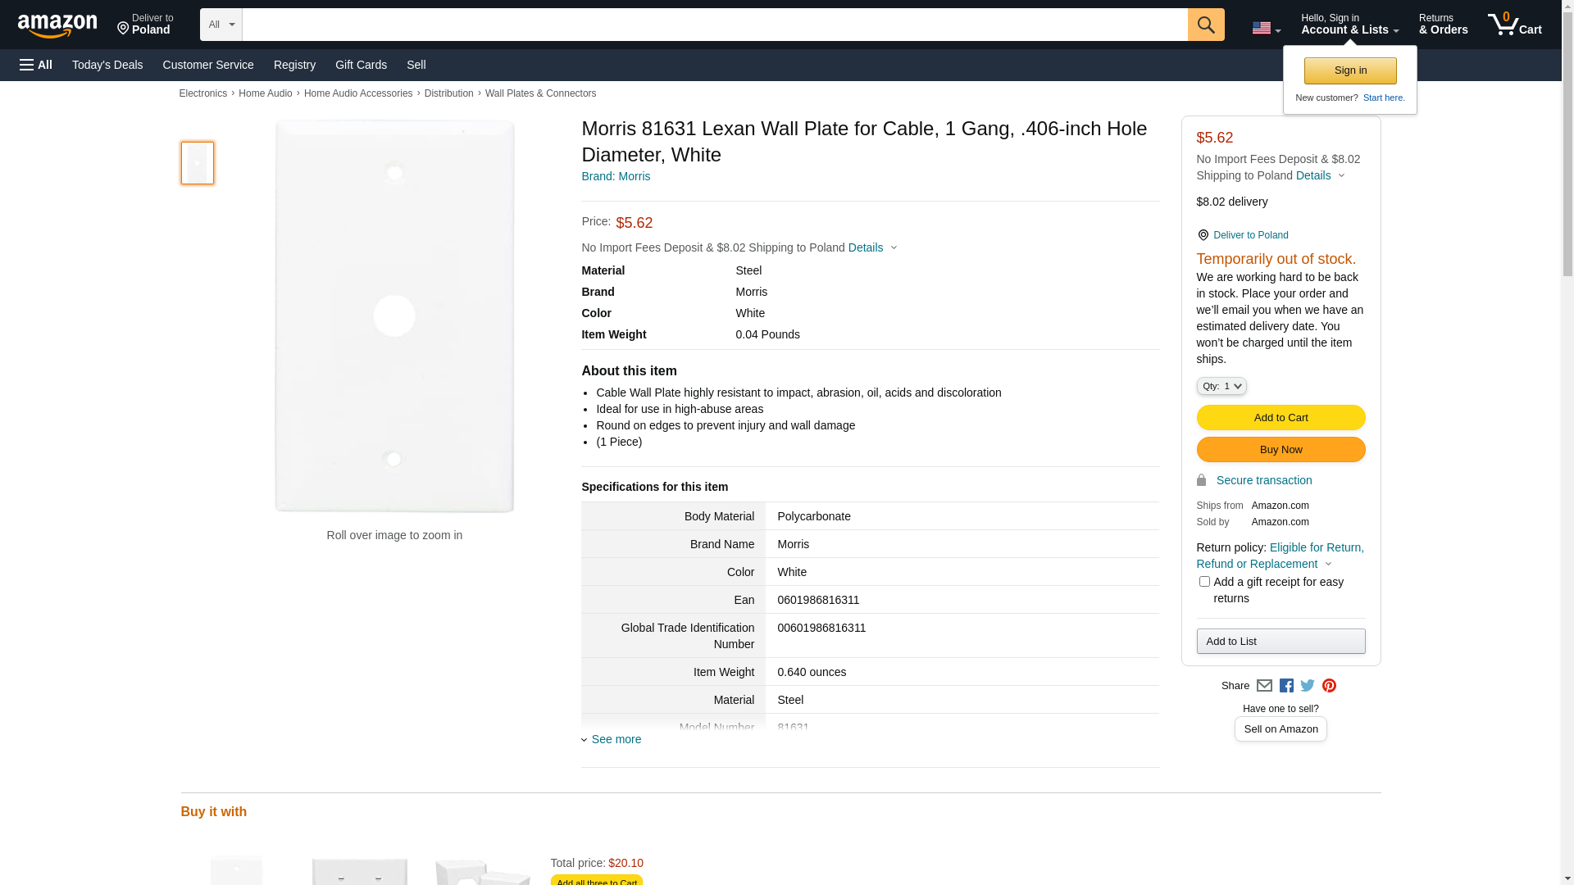Share product on Facebook
The width and height of the screenshot is (1574, 885).
(x=1286, y=686)
